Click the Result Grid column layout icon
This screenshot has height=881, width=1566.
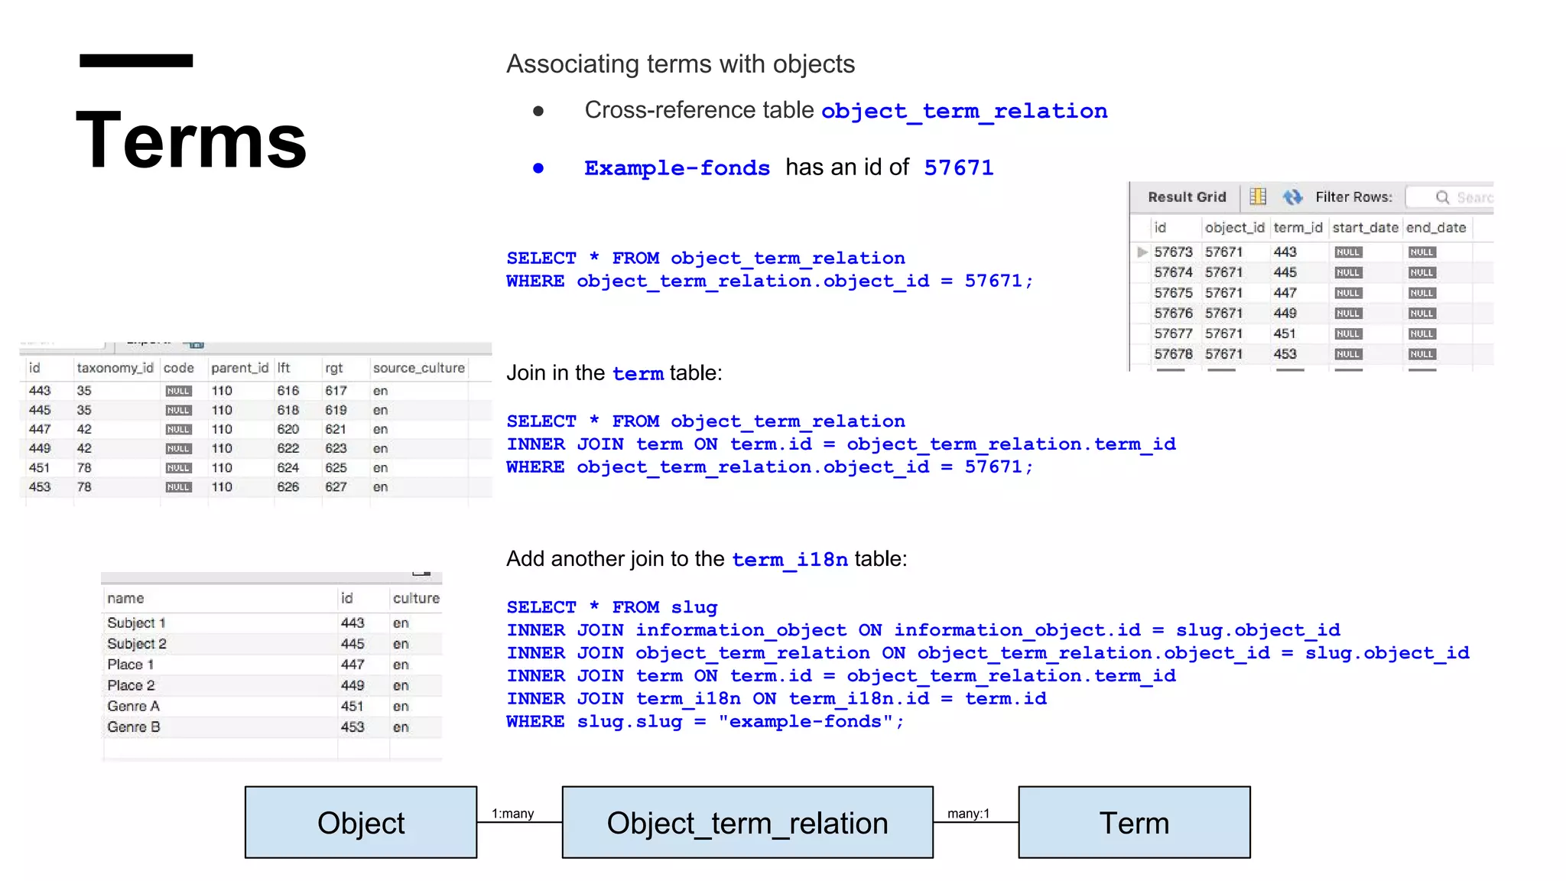tap(1258, 197)
